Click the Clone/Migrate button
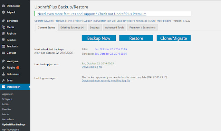221x131 pixels. pos(174,38)
